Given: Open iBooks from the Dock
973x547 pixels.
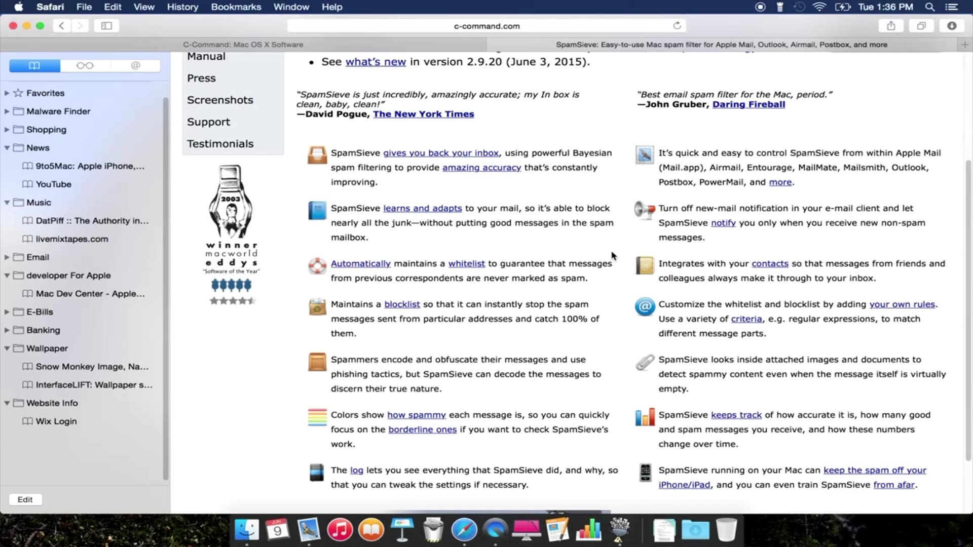Looking at the screenshot, I should [x=371, y=530].
